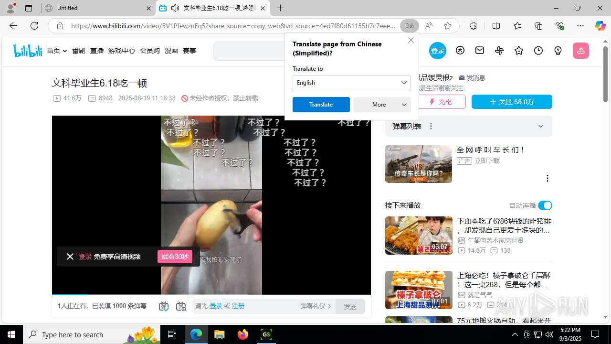
Task: Click the 登录 link in danmaku input
Action: (216, 306)
